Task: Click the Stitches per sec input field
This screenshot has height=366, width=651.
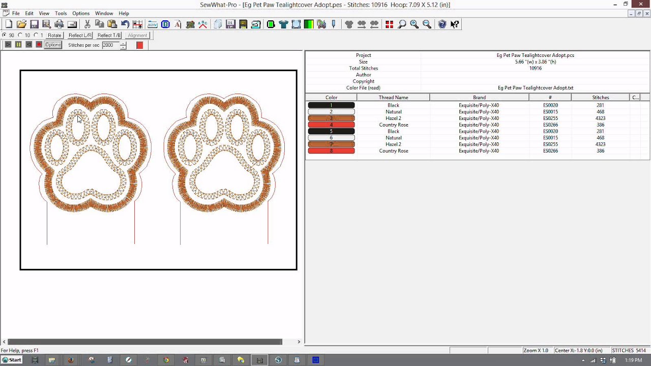Action: click(x=110, y=45)
